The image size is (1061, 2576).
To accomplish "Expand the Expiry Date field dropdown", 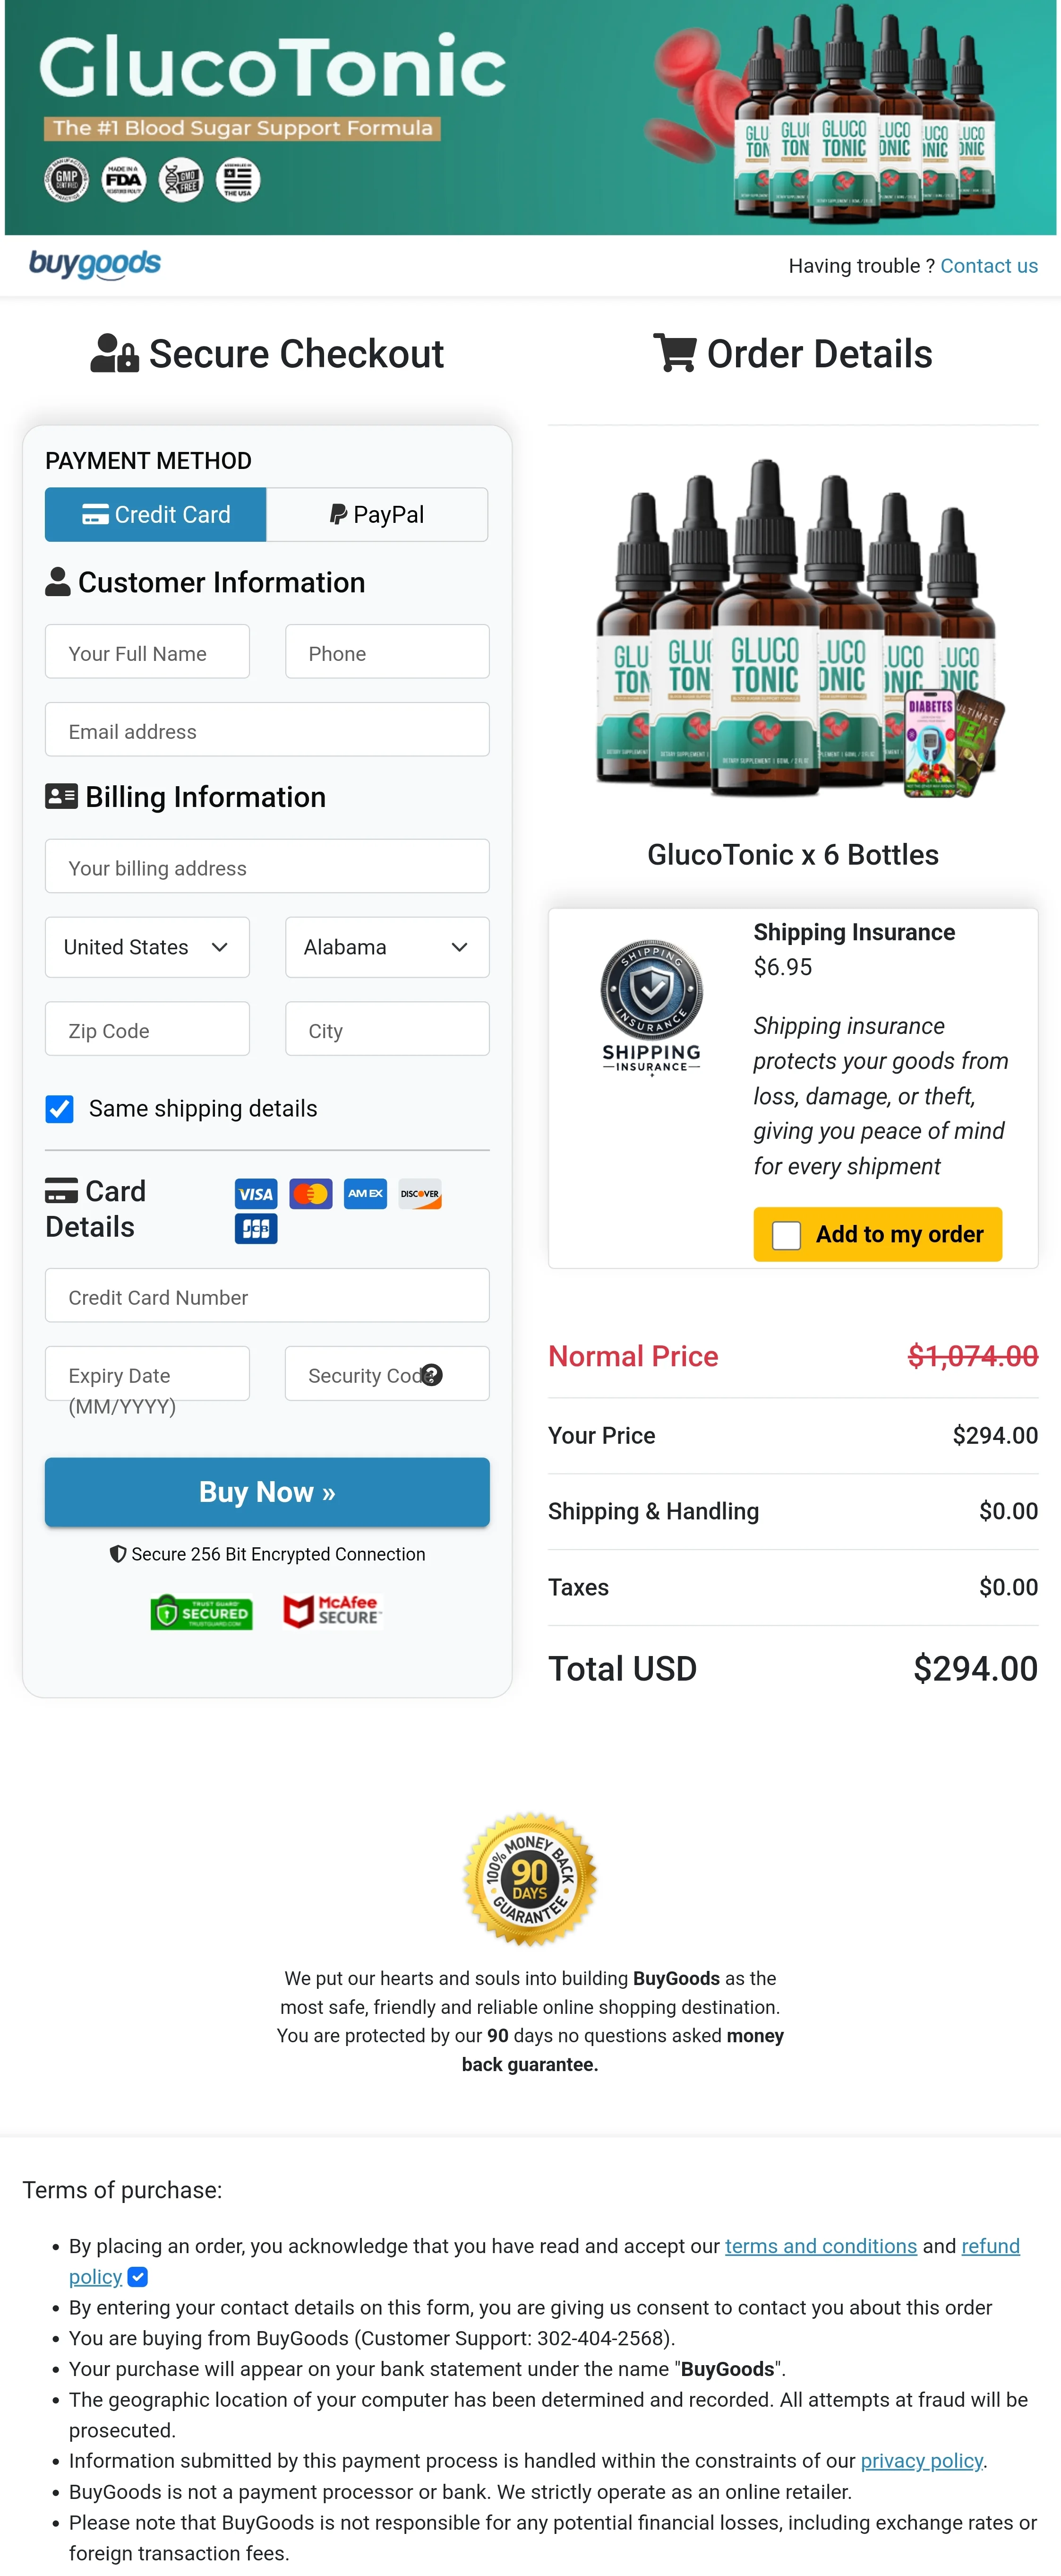I will click(147, 1374).
